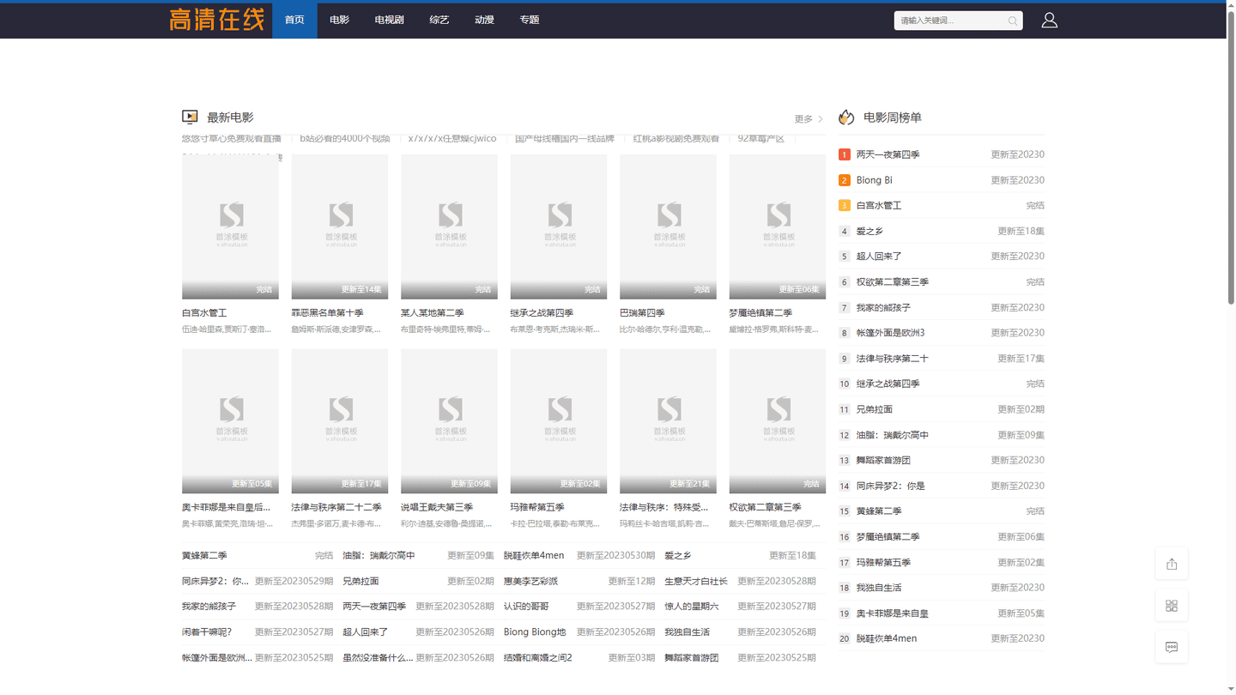Click the keyword search input field
Screen dimensions: 1236x695
tap(951, 21)
